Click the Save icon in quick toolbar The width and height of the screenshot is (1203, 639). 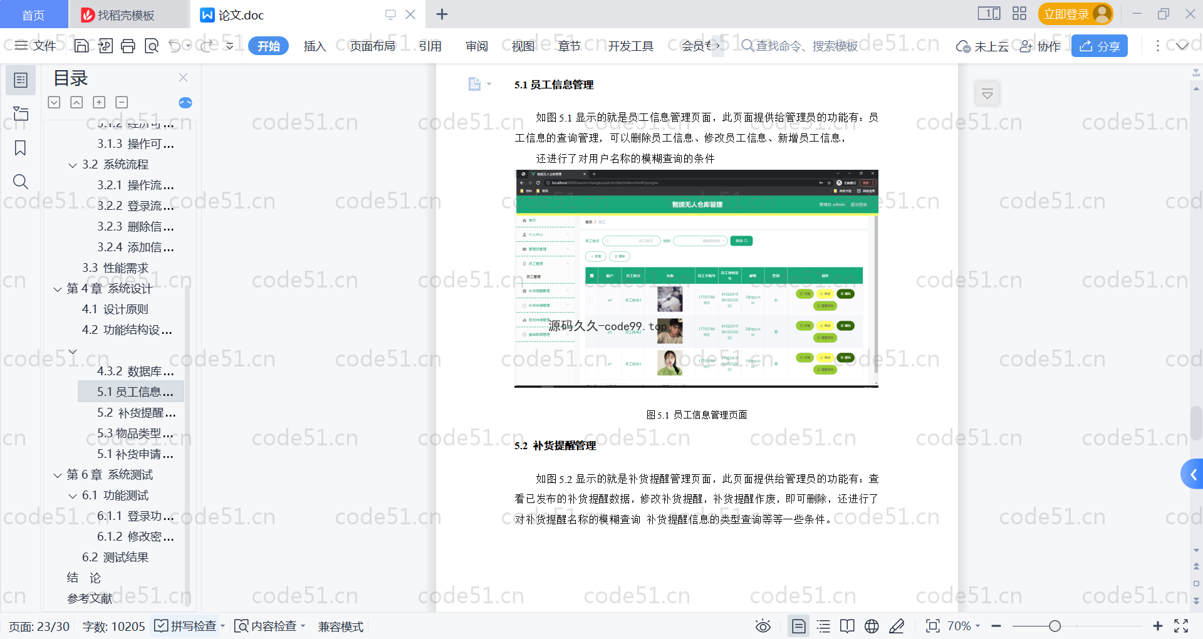(x=81, y=46)
